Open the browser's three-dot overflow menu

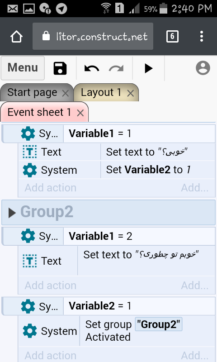click(x=202, y=36)
